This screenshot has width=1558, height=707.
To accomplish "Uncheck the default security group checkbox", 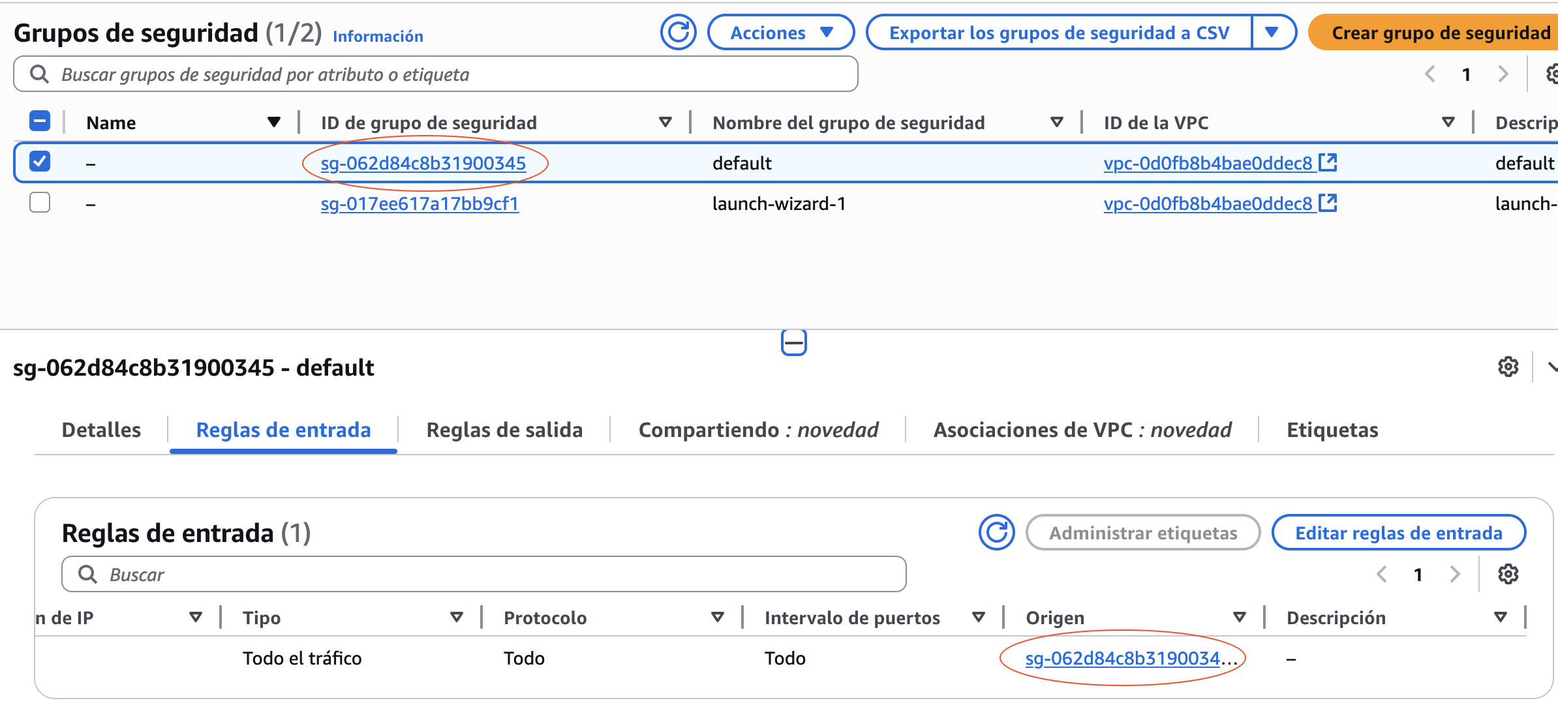I will coord(40,161).
